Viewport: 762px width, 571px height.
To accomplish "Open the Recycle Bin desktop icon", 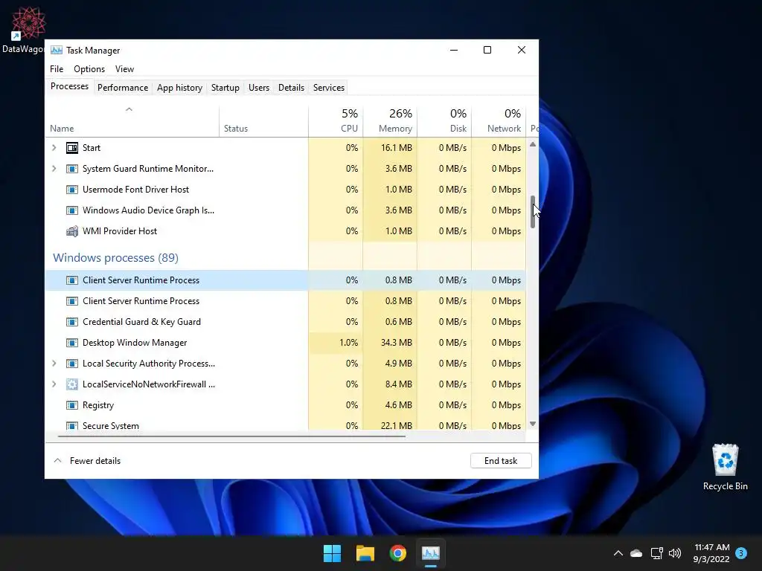I will tap(725, 467).
